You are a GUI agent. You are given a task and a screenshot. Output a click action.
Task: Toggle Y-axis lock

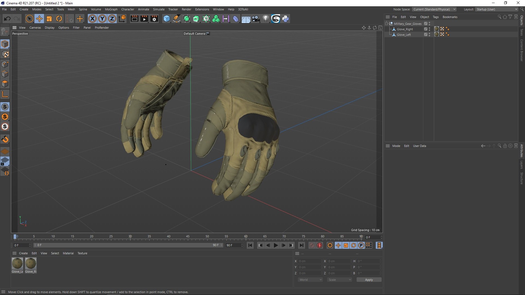point(102,19)
